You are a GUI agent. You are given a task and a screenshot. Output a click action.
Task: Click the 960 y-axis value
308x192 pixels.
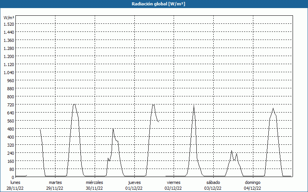coord(11,81)
